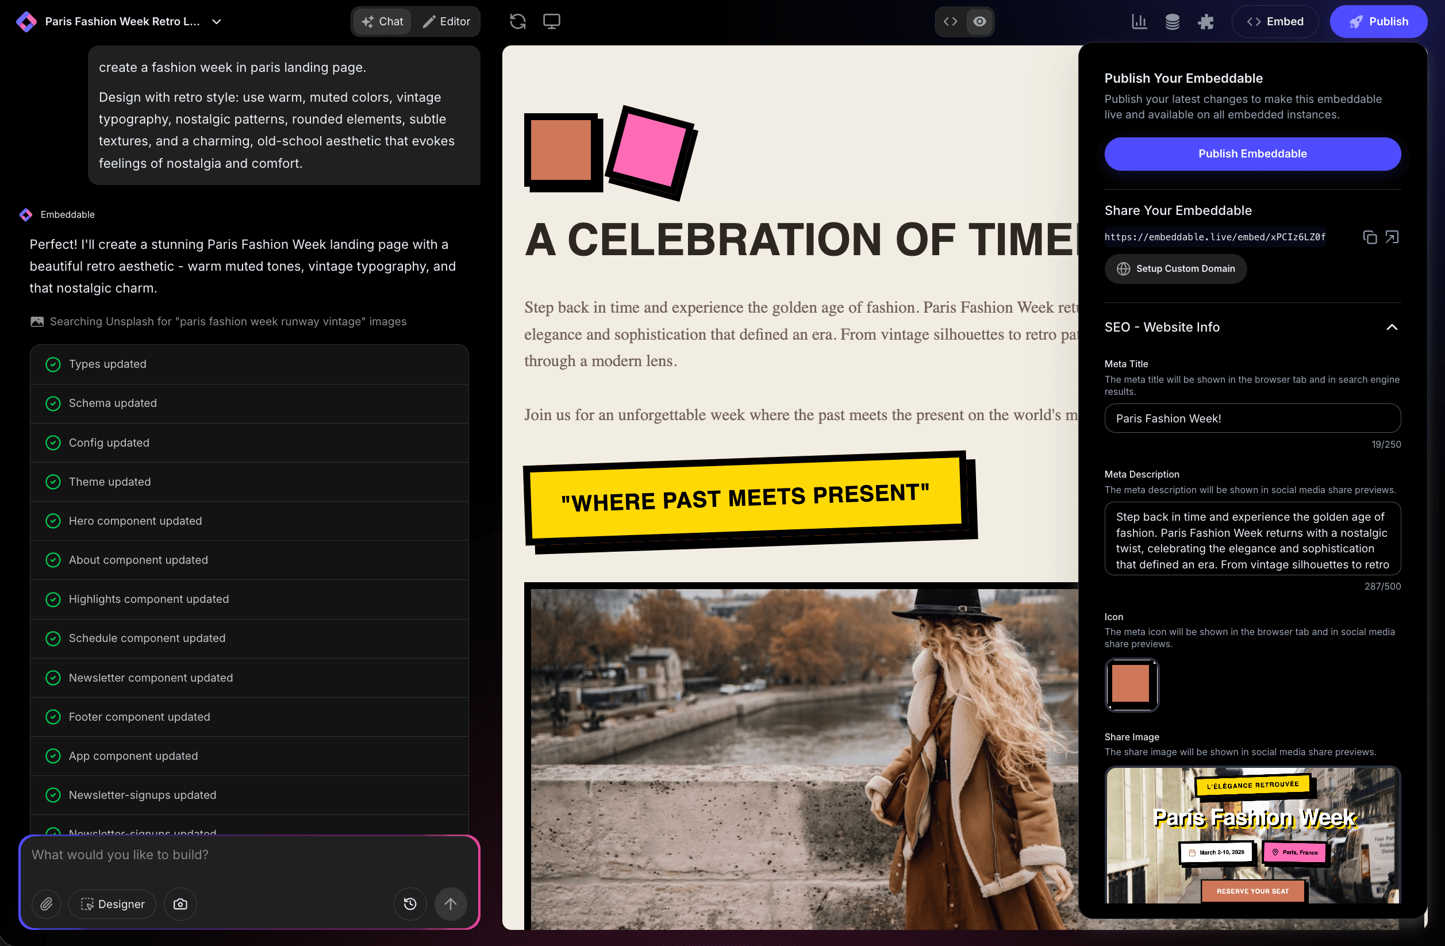Toggle the eye preview mode
The height and width of the screenshot is (946, 1445).
[x=979, y=21]
